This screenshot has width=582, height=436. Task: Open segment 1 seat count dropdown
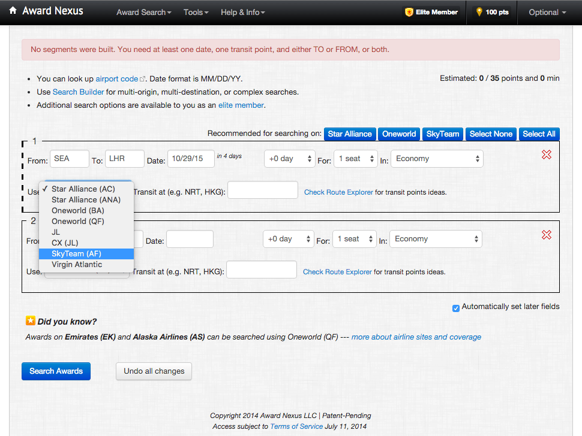coord(356,159)
